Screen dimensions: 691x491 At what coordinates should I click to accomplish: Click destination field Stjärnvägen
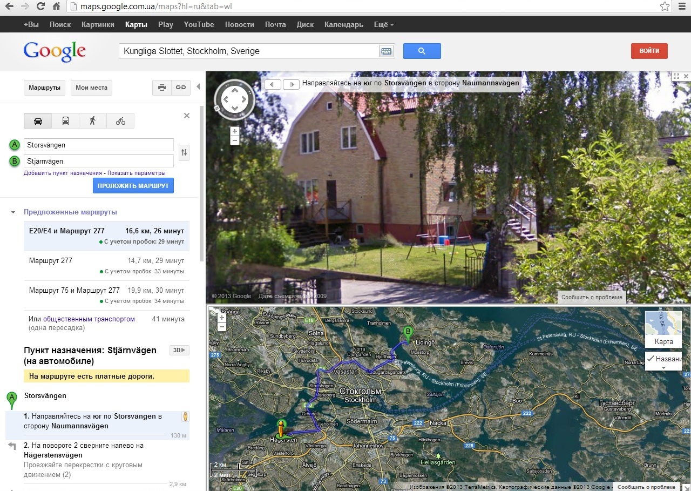click(x=99, y=161)
